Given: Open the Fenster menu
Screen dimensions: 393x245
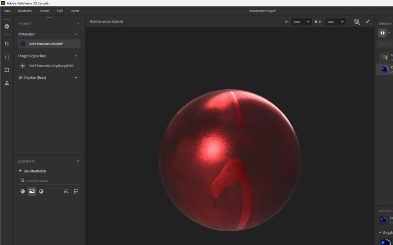Looking at the screenshot, I should [x=45, y=11].
